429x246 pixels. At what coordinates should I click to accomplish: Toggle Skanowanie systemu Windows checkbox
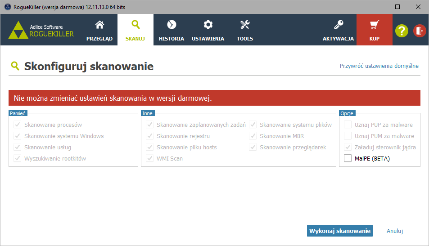(x=18, y=136)
